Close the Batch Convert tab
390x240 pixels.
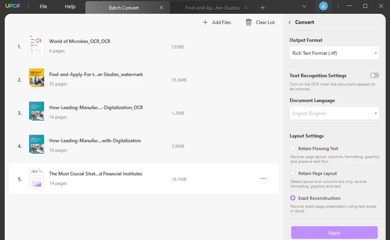(x=161, y=7)
